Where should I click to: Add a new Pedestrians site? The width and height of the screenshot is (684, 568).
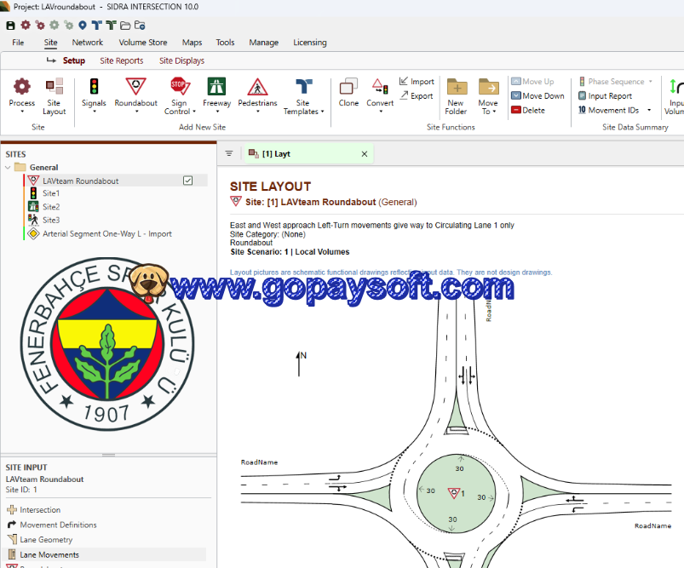(x=257, y=87)
